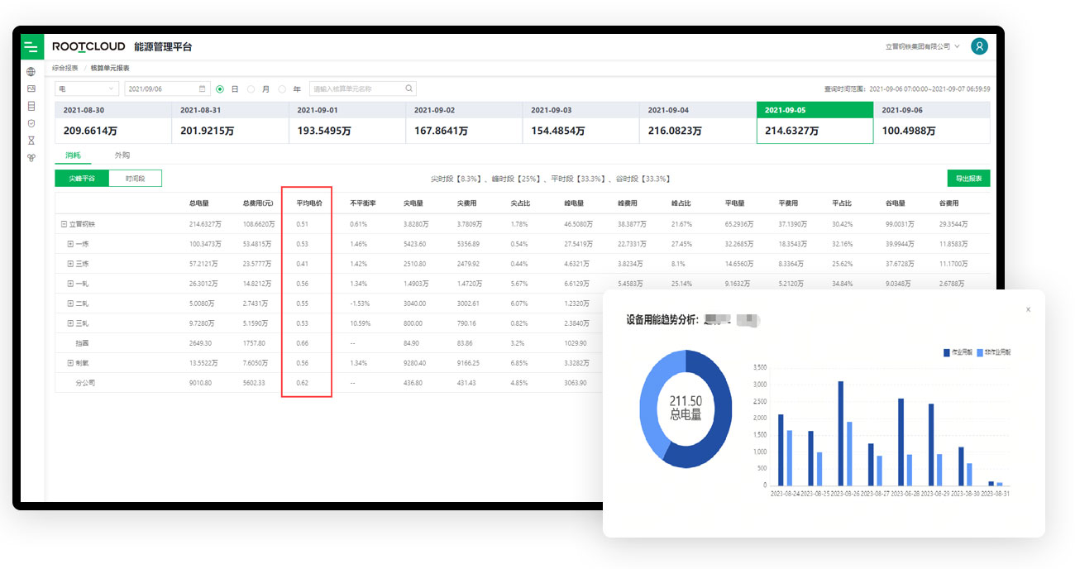Screen dimensions: 1075x569
Task: Open the globe icon in left sidebar
Action: pos(31,72)
